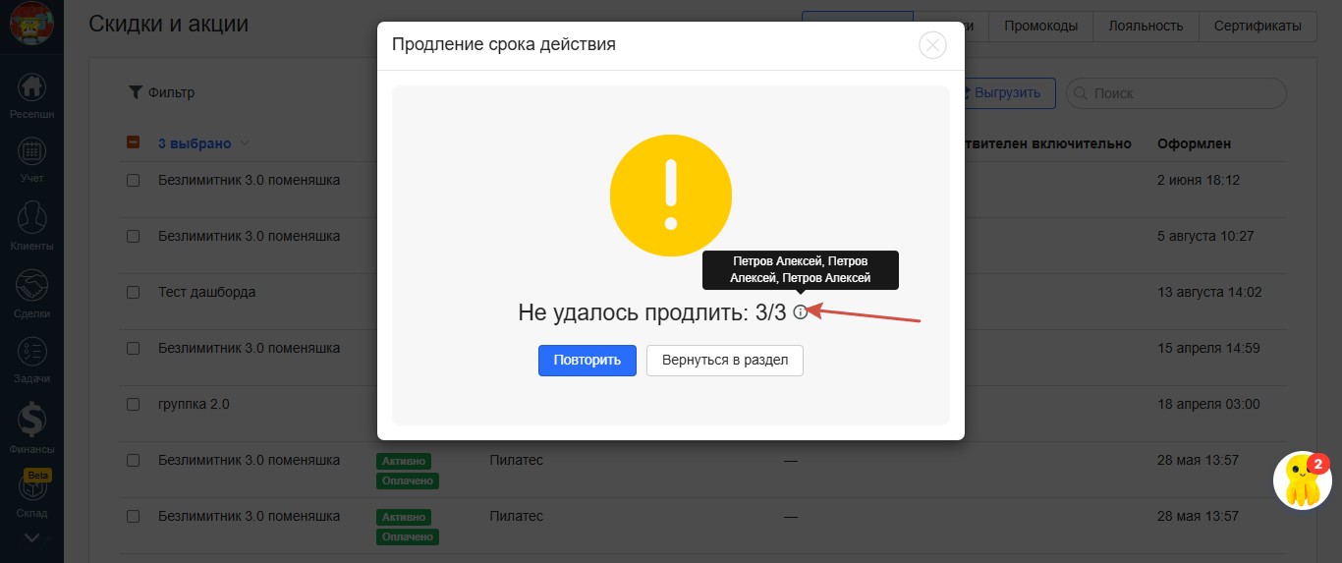This screenshot has height=563, width=1342.
Task: Open the Фильтр filter panel
Action: click(x=162, y=92)
